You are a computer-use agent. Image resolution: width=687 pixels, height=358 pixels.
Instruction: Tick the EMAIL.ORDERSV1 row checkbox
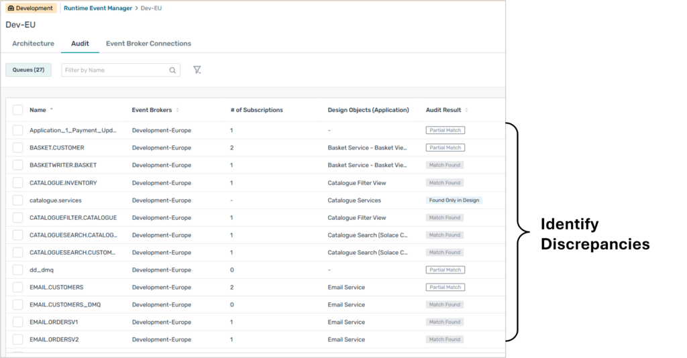click(x=17, y=322)
